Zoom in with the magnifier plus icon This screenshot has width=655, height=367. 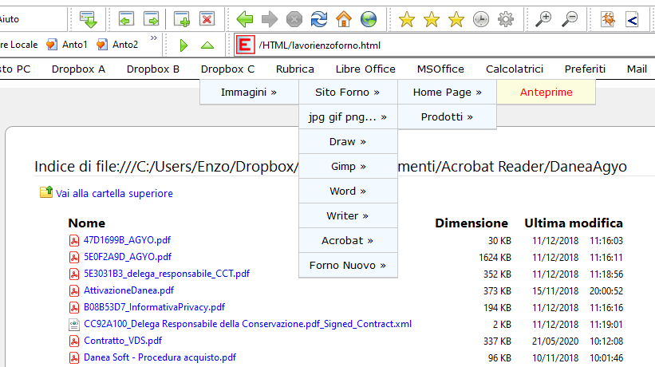point(543,19)
